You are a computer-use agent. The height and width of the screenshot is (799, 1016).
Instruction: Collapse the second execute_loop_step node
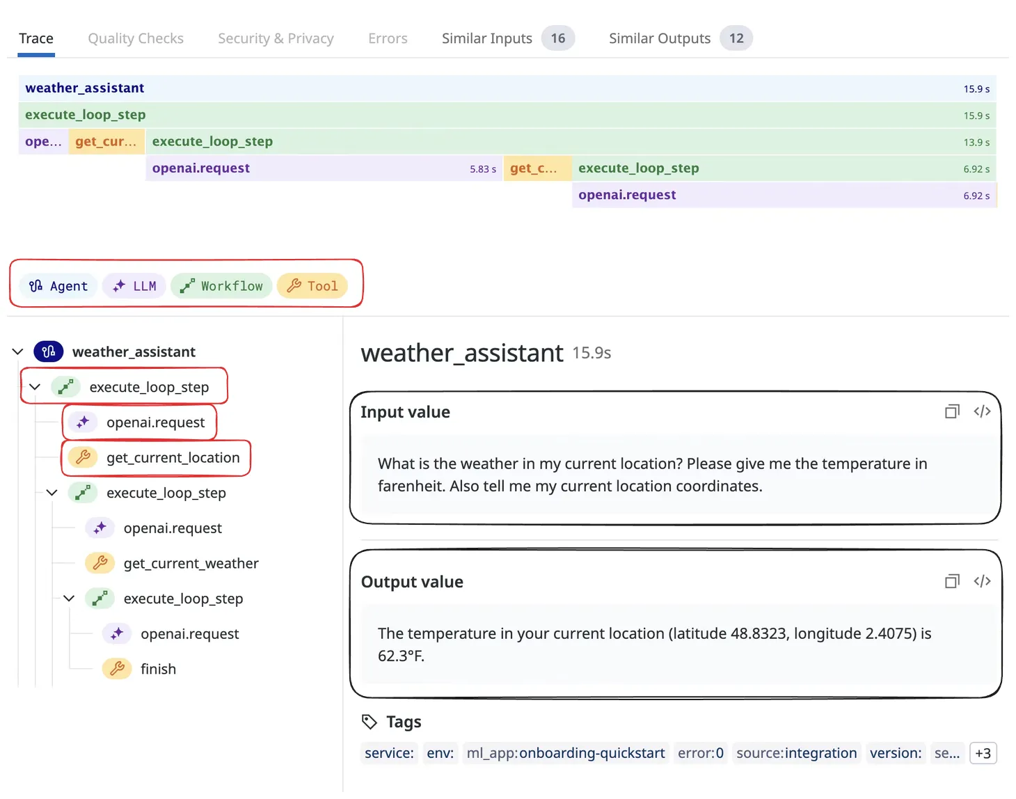(x=51, y=493)
